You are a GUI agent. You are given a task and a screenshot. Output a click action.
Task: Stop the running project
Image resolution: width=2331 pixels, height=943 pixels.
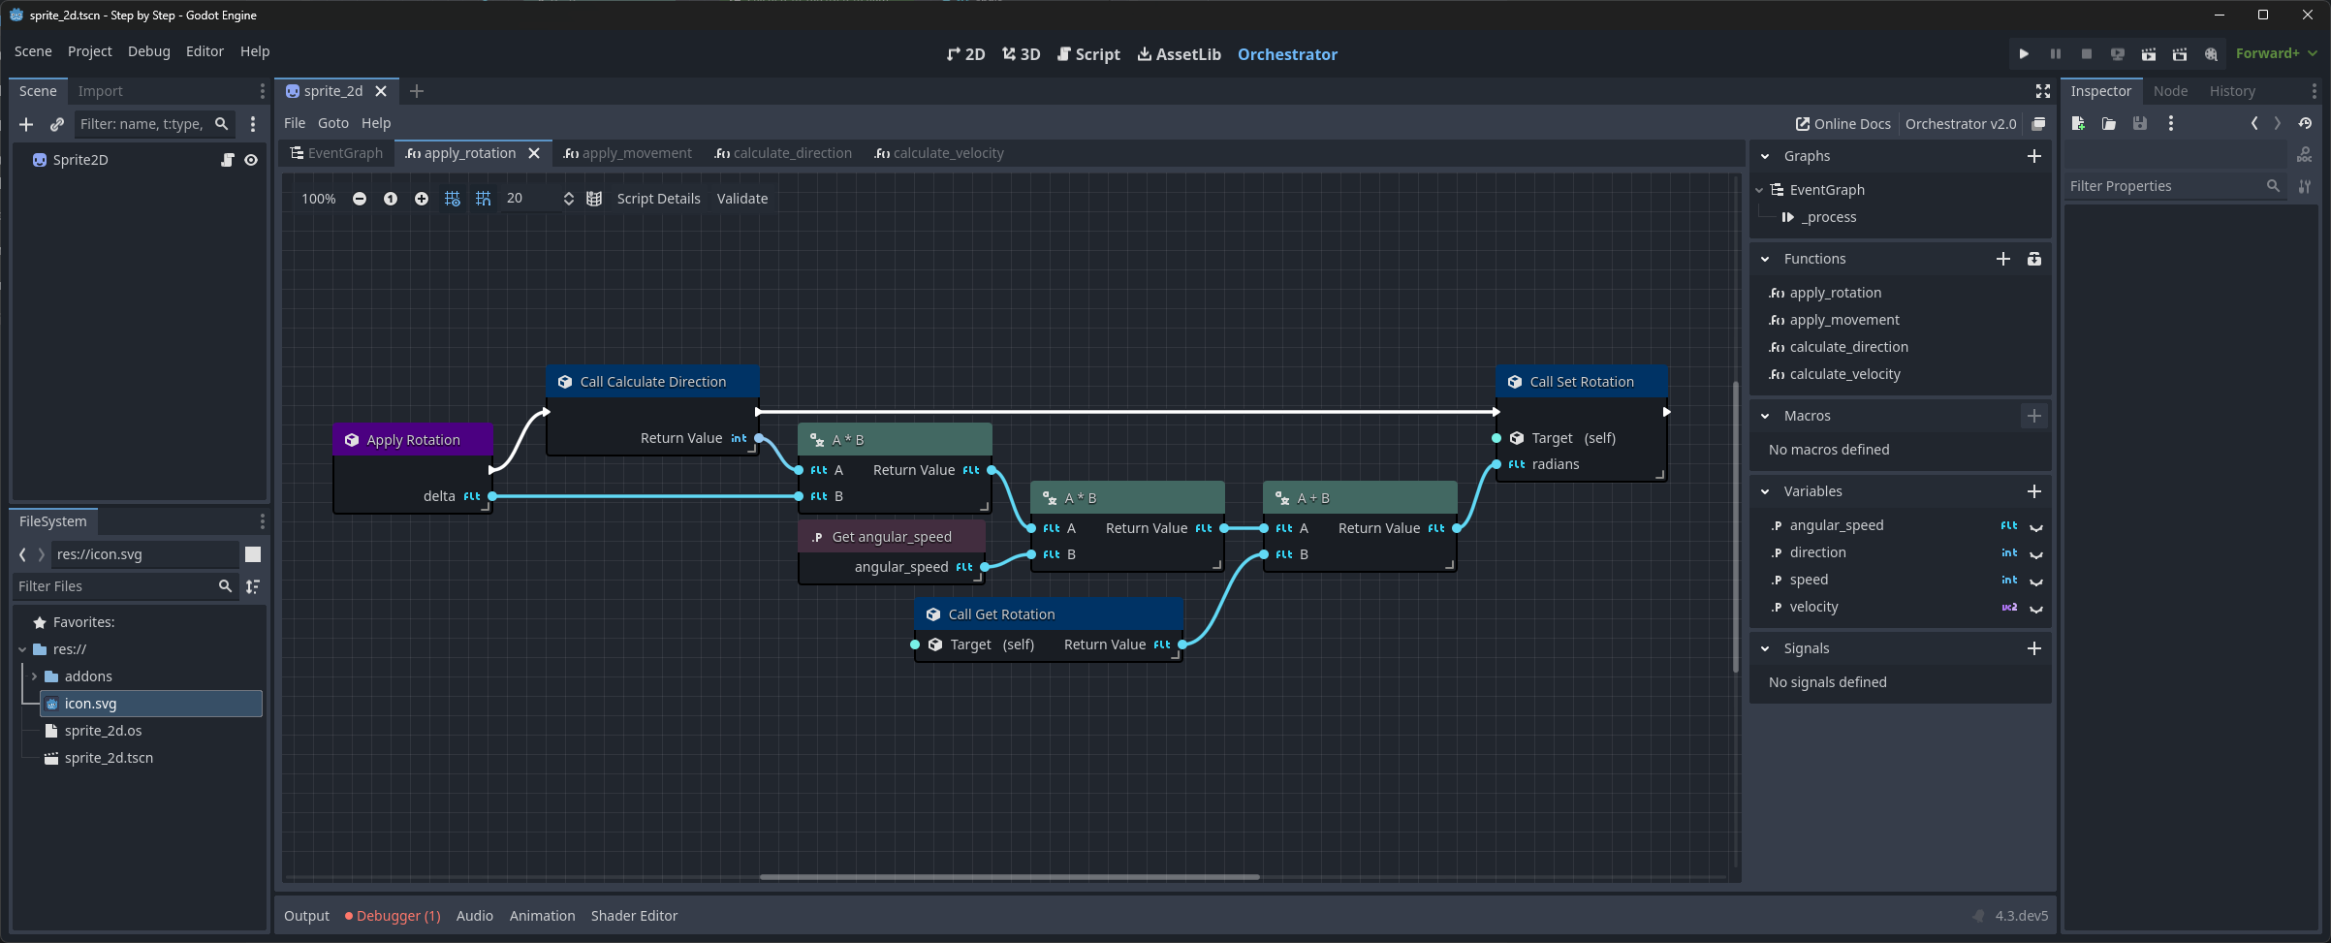pyautogui.click(x=2086, y=54)
